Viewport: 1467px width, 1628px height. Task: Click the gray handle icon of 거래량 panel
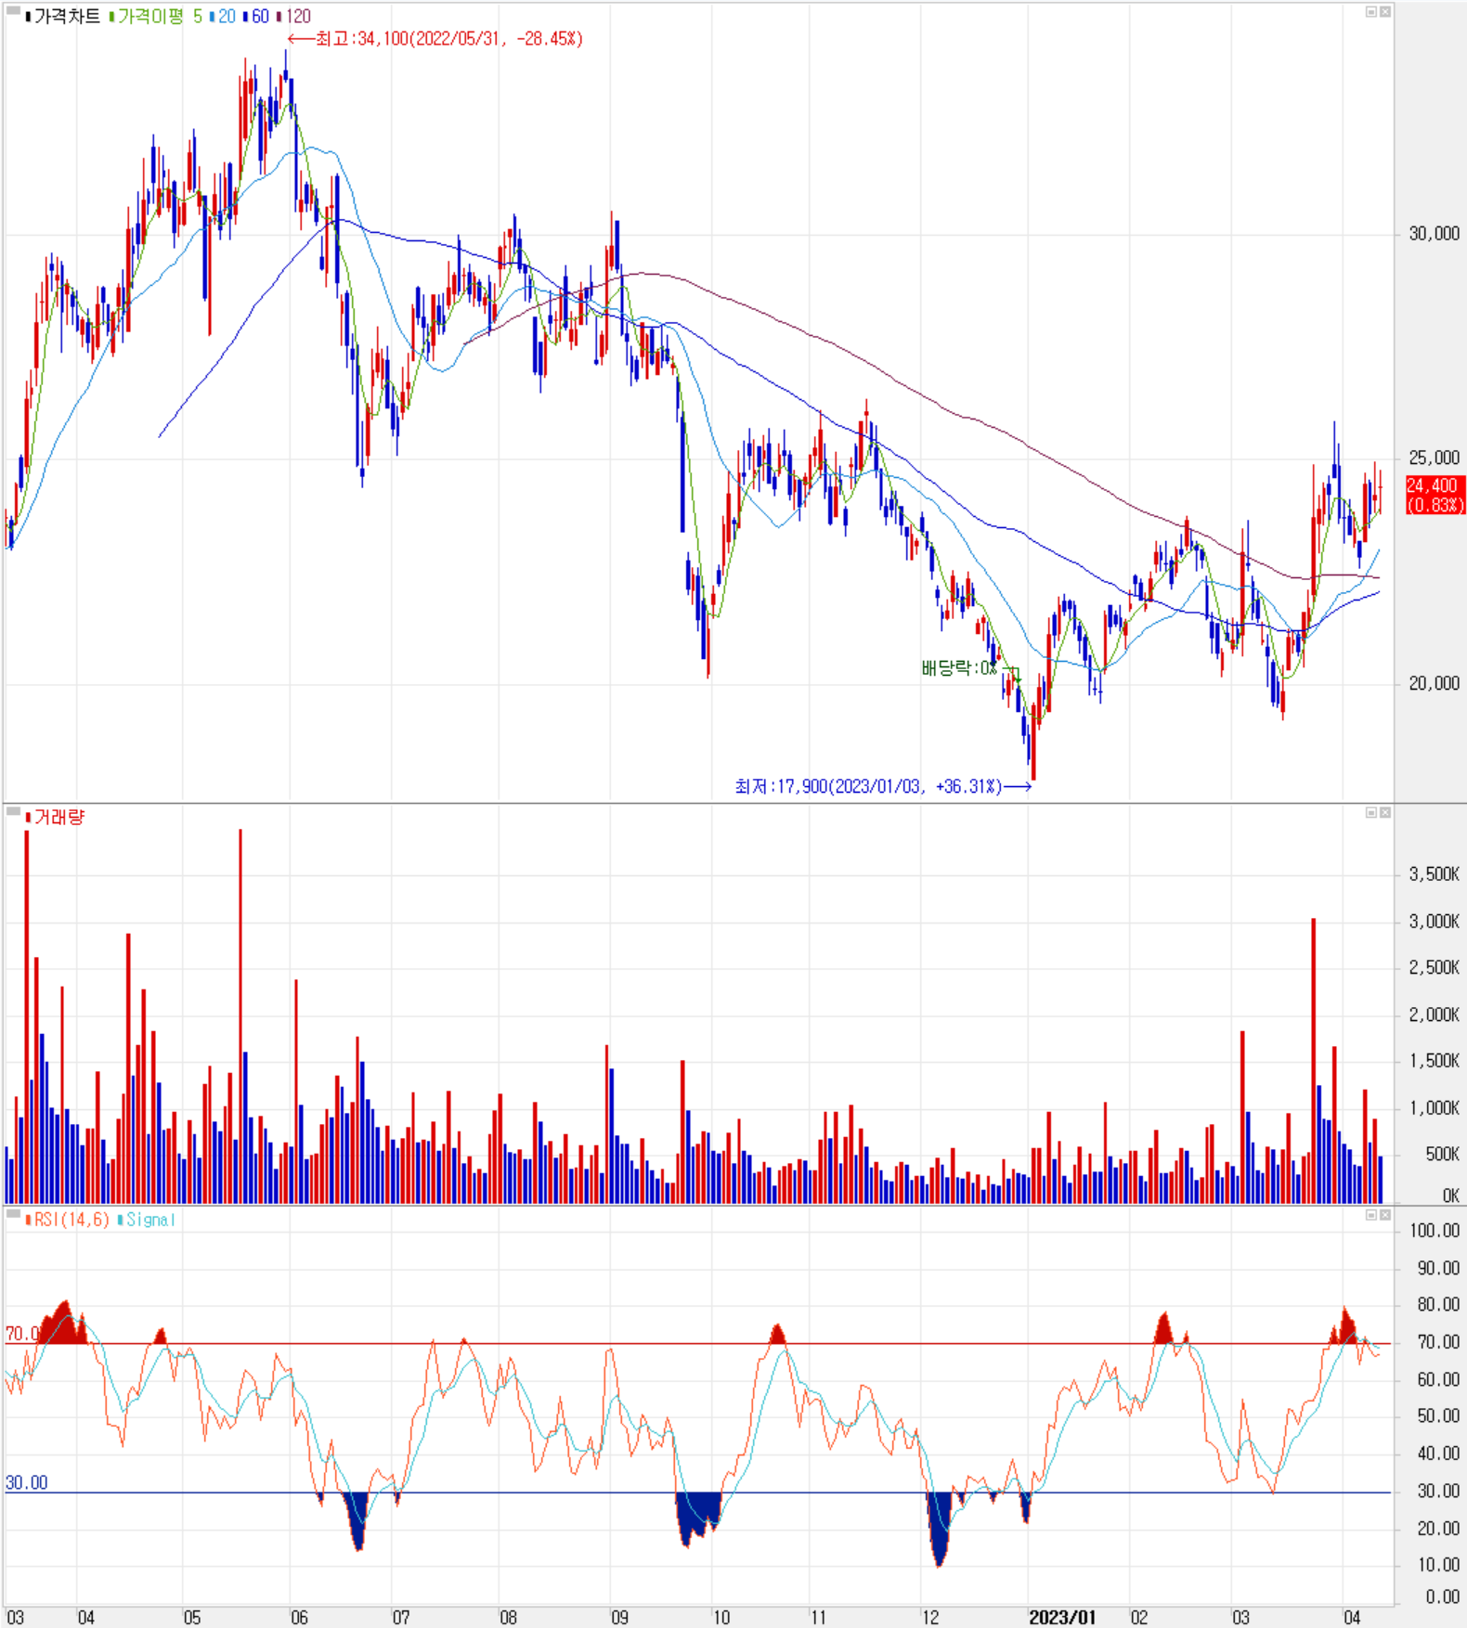[x=13, y=812]
